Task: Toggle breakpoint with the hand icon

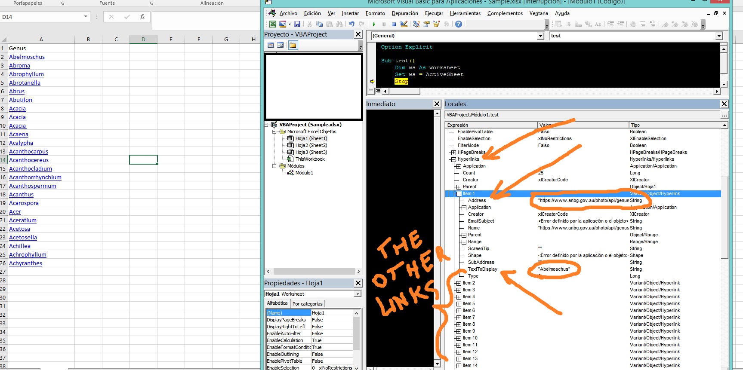Action: 632,24
